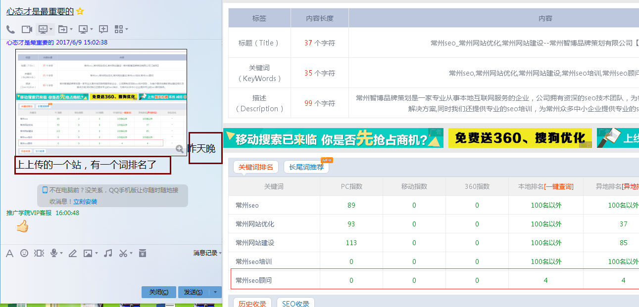Select the 关键词排名 tab
This screenshot has height=307, width=639.
coord(256,167)
